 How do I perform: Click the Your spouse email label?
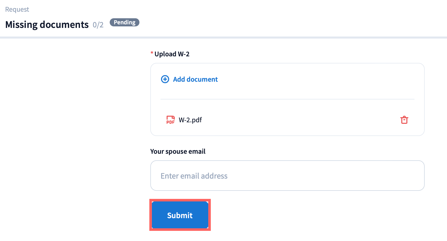tap(178, 151)
